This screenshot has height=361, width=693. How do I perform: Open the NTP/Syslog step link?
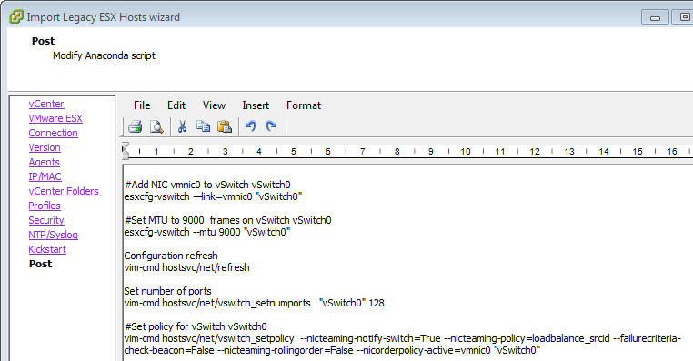[x=53, y=236]
